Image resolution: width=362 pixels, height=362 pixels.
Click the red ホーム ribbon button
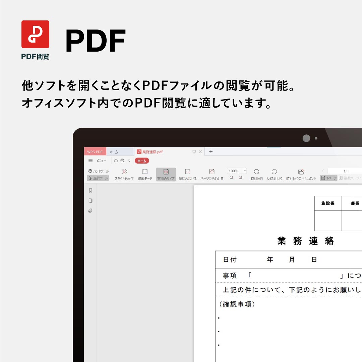point(142,161)
